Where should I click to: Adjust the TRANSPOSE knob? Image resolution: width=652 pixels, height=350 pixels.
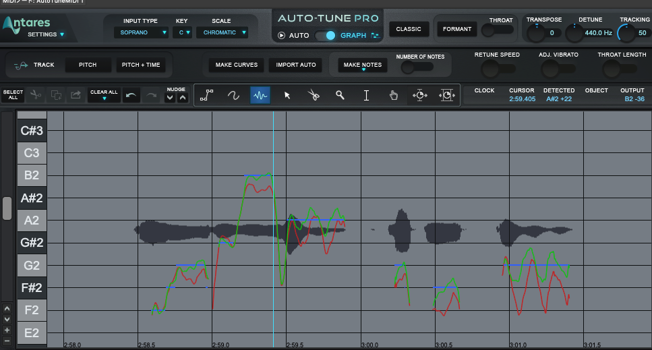click(x=536, y=33)
